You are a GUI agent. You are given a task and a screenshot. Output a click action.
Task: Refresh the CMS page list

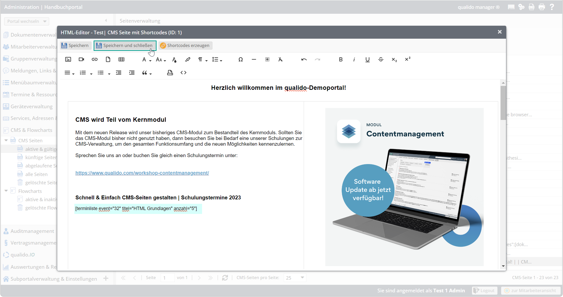(225, 278)
